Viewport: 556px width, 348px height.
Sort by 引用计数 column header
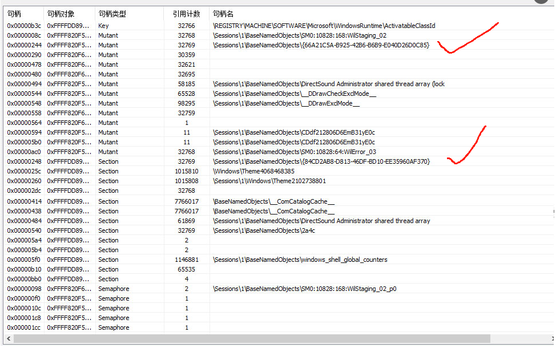(186, 13)
